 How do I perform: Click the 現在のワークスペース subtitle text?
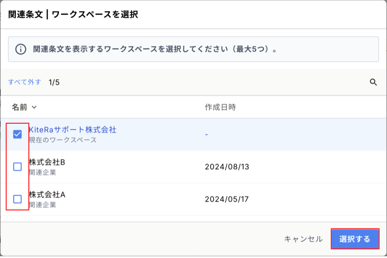[x=63, y=140]
